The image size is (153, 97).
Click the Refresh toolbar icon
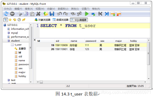(x=6, y=14)
